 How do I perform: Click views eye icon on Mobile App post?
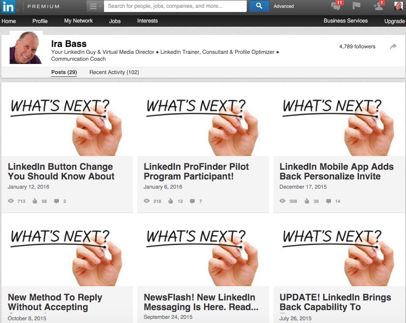tap(283, 201)
